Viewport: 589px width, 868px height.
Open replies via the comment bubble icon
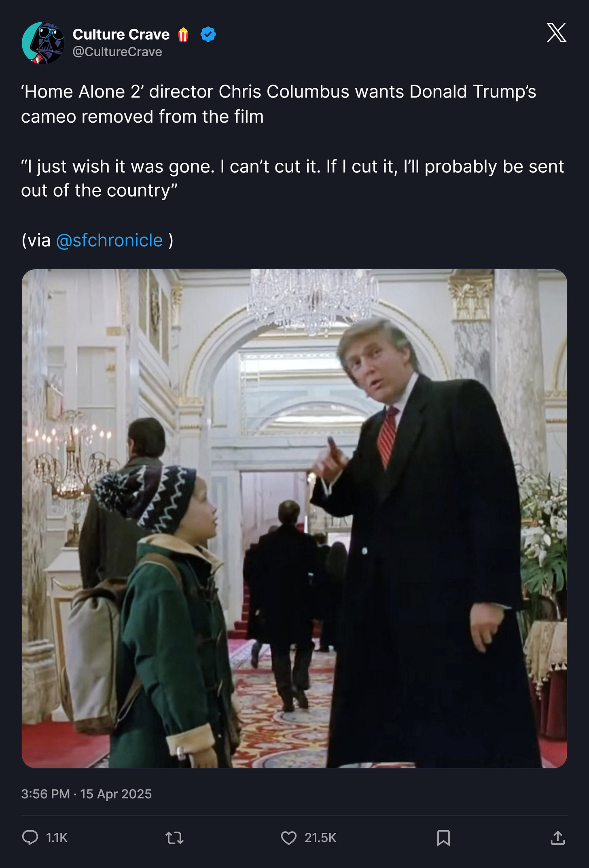[30, 837]
